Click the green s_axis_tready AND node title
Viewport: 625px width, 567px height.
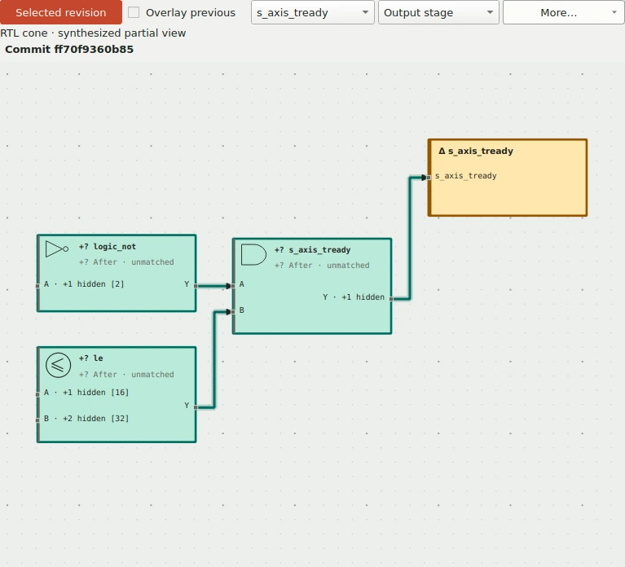coord(313,250)
